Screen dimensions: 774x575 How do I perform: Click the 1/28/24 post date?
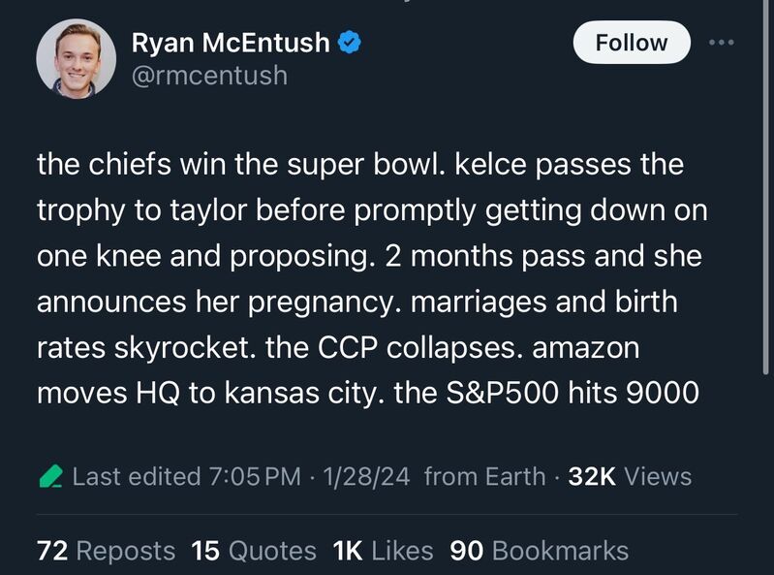(366, 477)
